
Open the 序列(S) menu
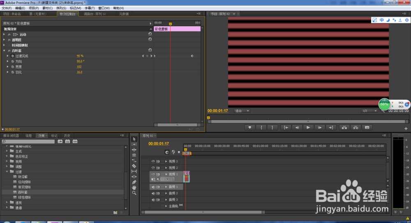61,8
